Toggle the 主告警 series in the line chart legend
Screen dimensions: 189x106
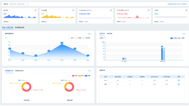coord(78,38)
